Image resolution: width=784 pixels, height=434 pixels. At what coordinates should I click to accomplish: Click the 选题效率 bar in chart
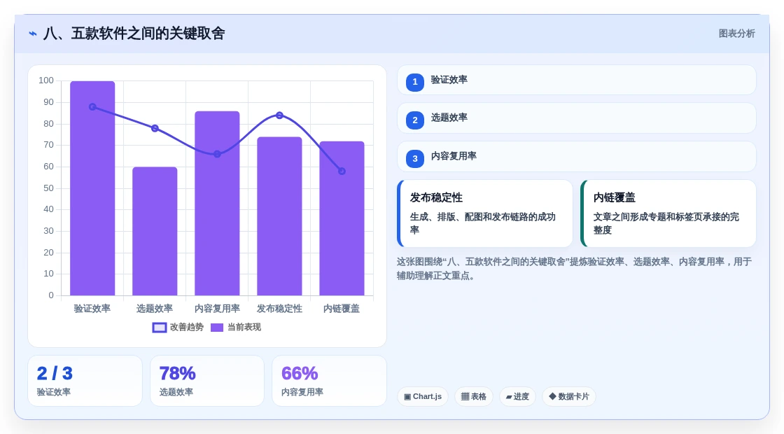click(155, 231)
